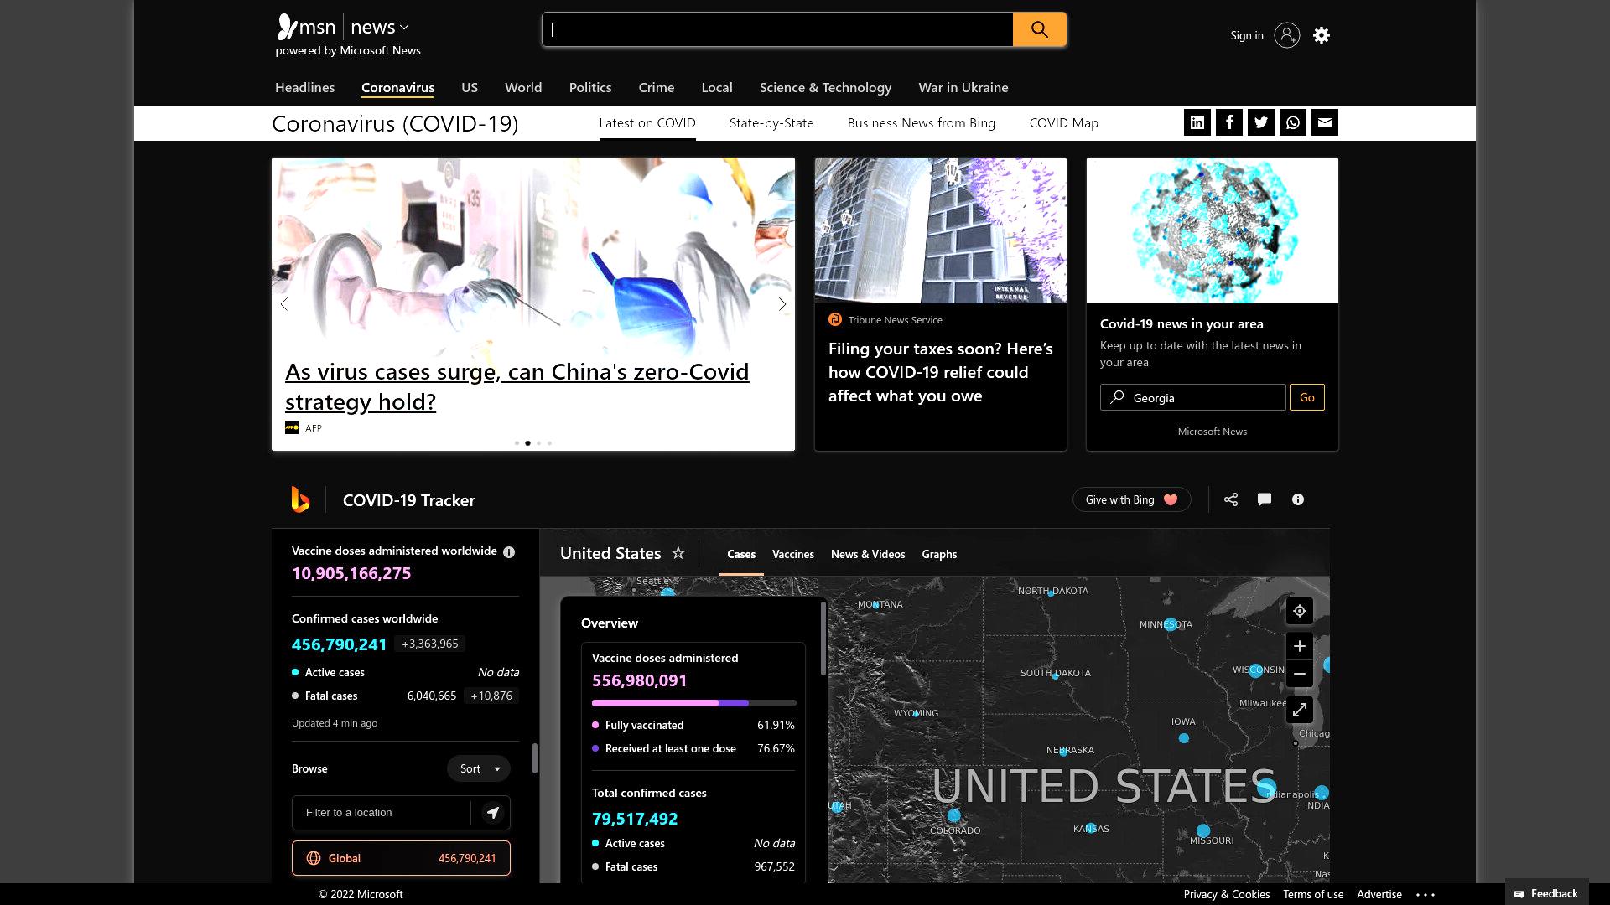Share page via WhatsApp

1293,122
